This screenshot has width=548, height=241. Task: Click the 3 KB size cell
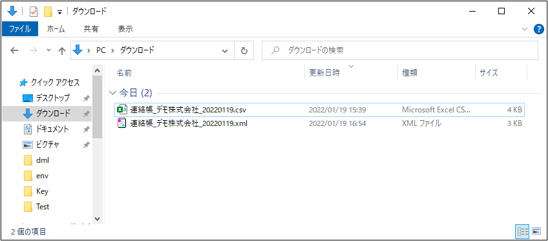pos(515,123)
